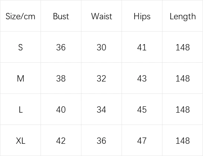Click the hips value 41 for size S
Screen dimensions: 203x156
coord(142,47)
